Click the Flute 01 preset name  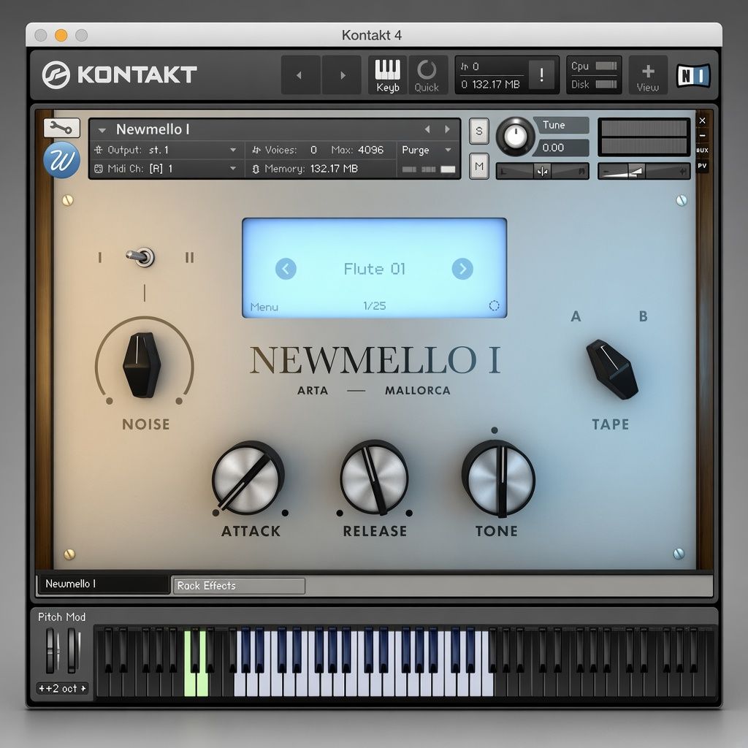pos(375,269)
